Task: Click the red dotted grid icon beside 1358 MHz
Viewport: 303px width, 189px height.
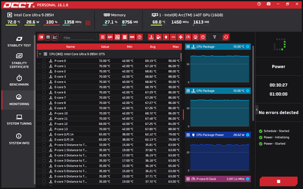Action: click(88, 23)
